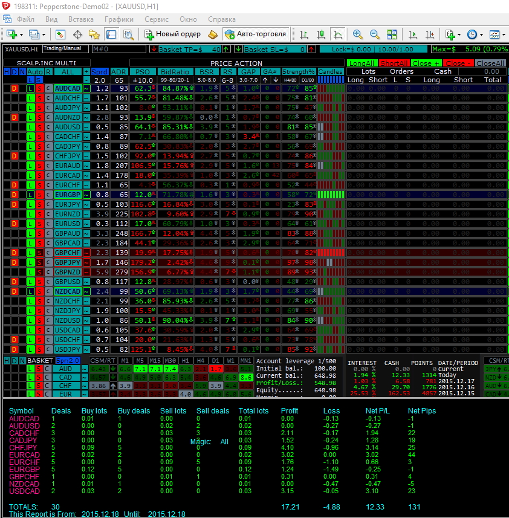Viewport: 509px width, 518px height.
Task: Open the Справка menu
Action: [222, 19]
